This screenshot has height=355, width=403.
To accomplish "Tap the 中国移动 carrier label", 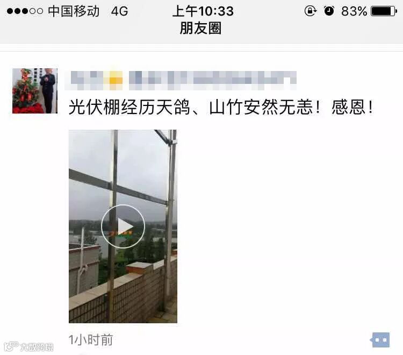I will 74,11.
